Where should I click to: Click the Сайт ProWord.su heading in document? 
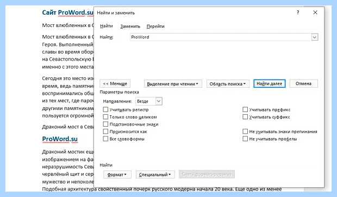click(68, 12)
